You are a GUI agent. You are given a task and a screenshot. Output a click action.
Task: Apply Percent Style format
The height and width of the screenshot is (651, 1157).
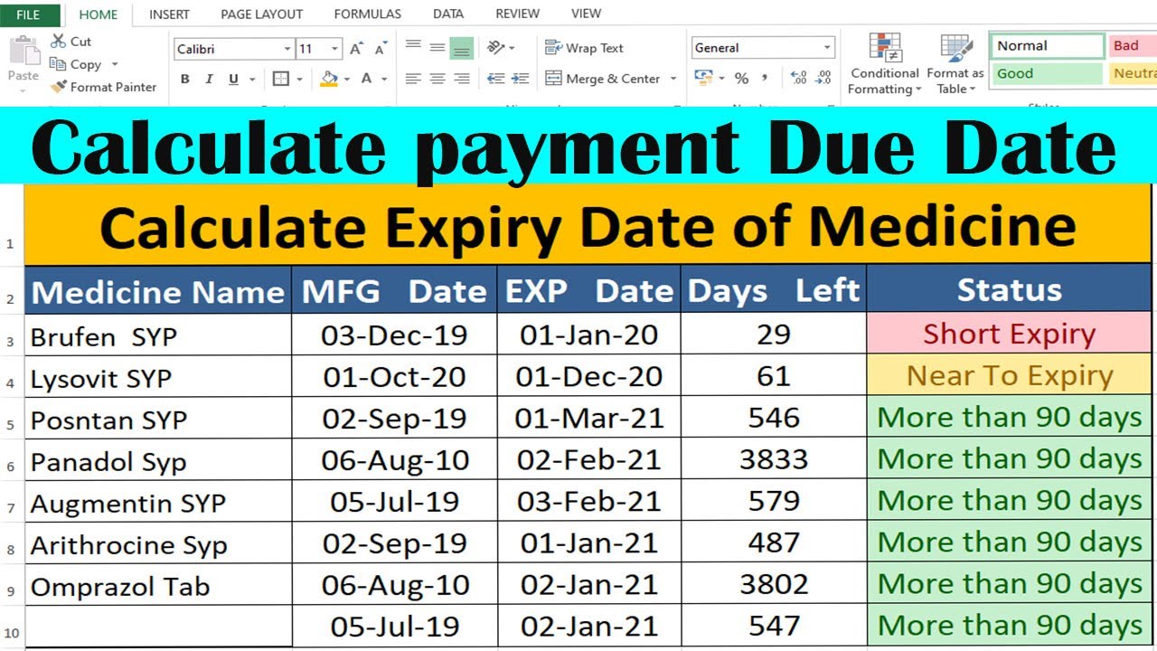point(741,79)
